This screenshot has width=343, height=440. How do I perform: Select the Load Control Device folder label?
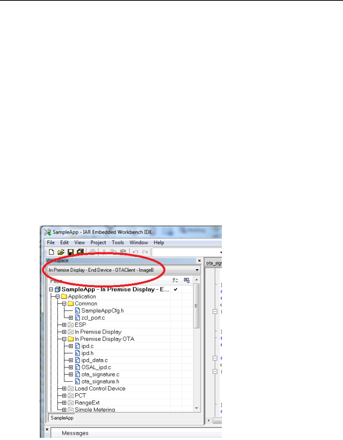(x=100, y=388)
